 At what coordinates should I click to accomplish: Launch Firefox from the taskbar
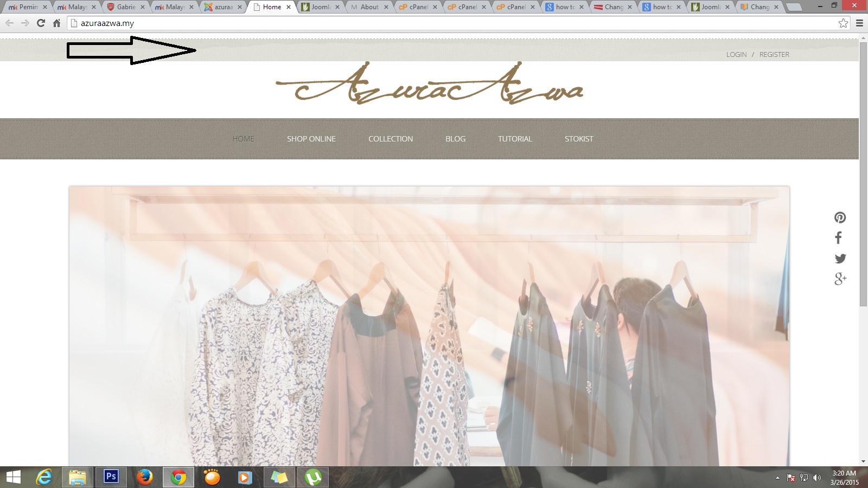coord(144,477)
